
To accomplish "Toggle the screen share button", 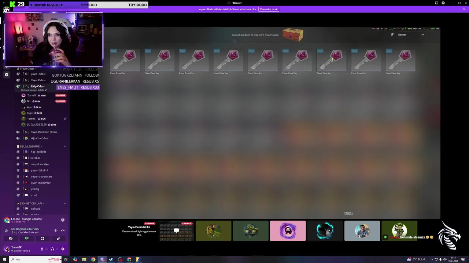I will pos(27,239).
